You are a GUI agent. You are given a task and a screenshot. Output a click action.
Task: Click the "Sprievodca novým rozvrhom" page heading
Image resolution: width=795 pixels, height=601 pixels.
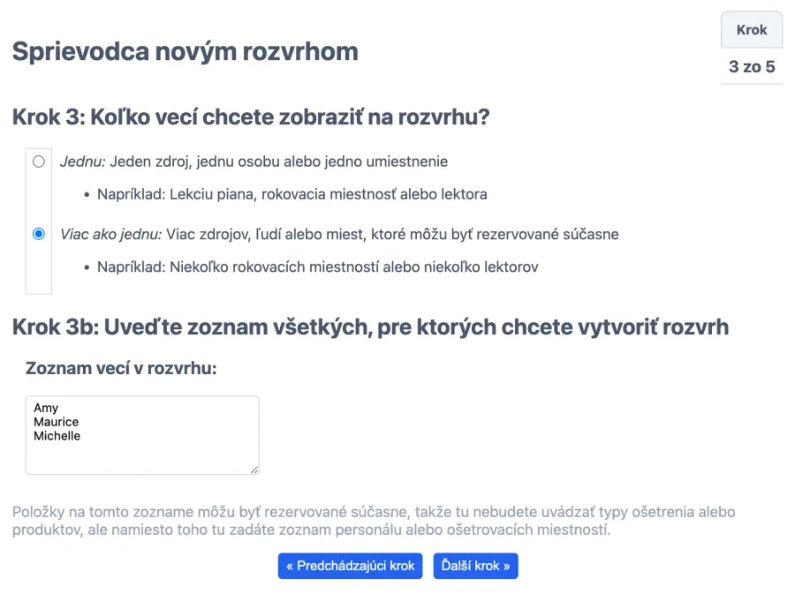click(185, 51)
